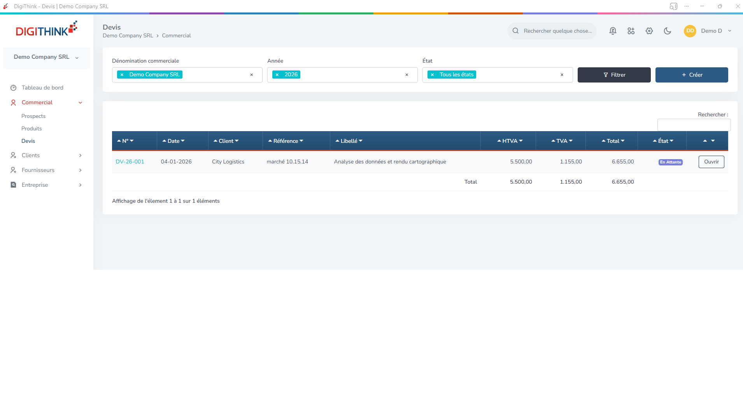Click the DD user avatar
743x402 pixels.
690,31
